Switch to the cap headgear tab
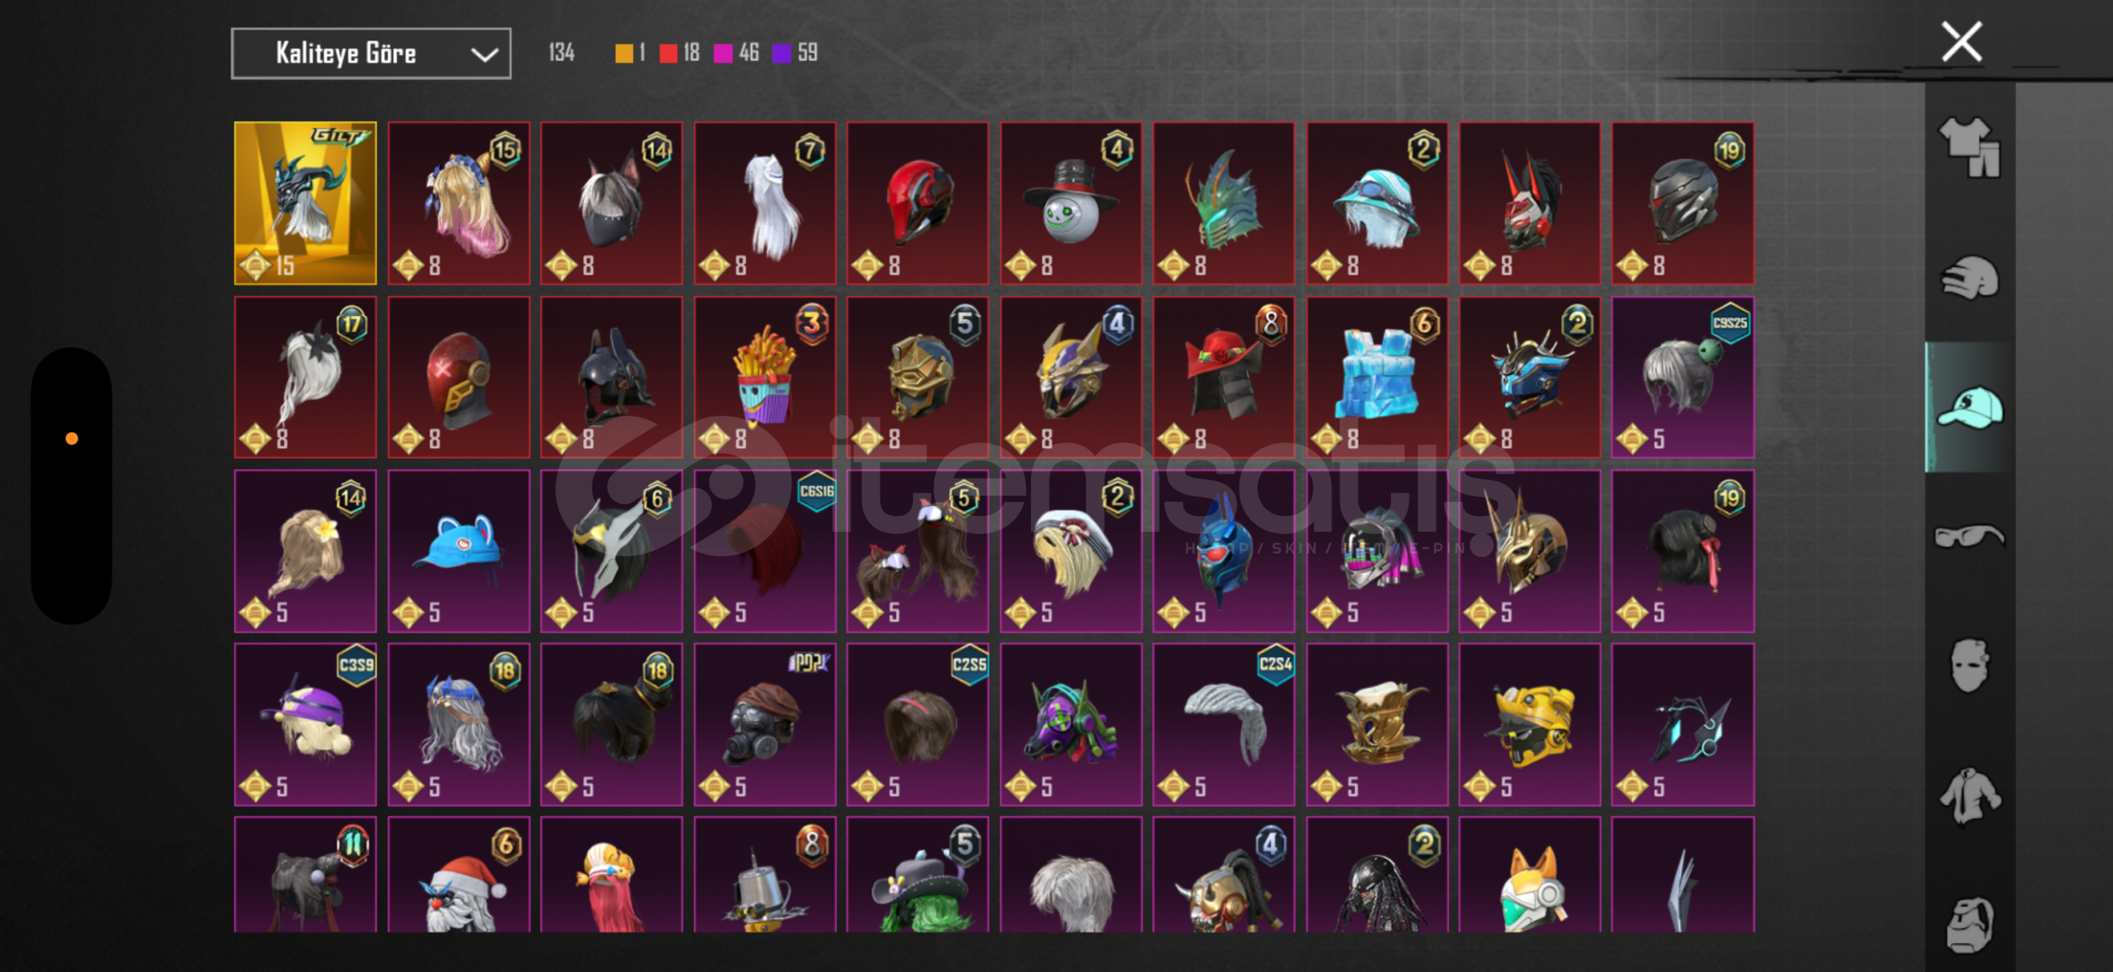The width and height of the screenshot is (2113, 972). coord(1970,407)
